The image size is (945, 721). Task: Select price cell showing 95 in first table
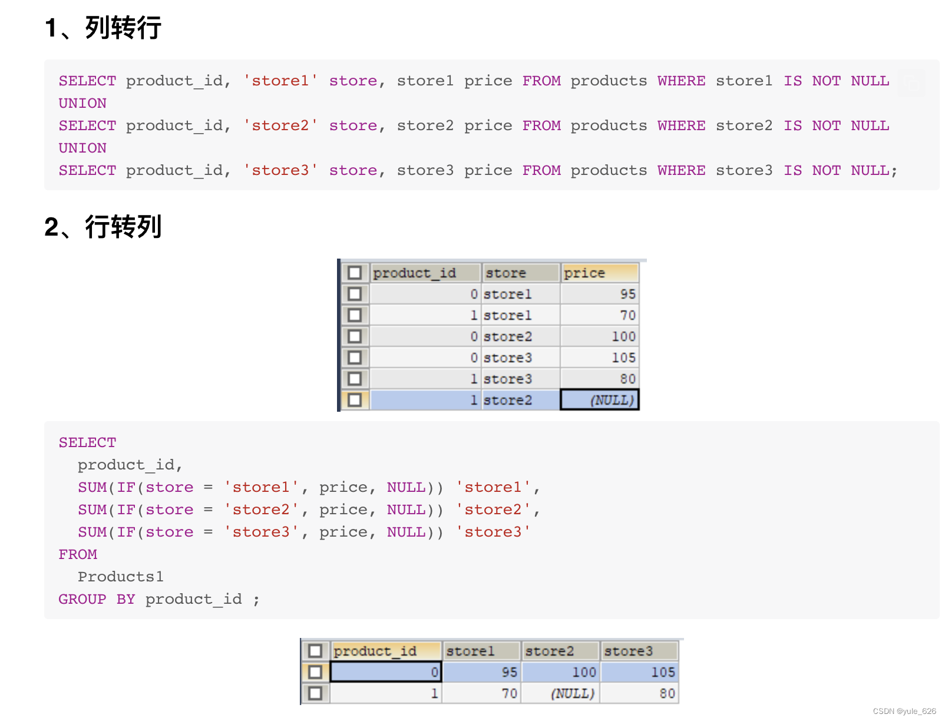(600, 294)
